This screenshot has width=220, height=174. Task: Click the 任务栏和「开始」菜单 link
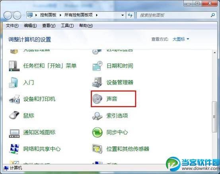tap(50, 66)
